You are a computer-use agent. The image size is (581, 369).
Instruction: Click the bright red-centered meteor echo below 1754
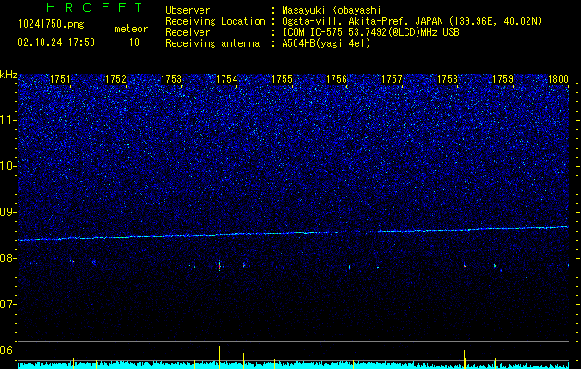click(219, 266)
